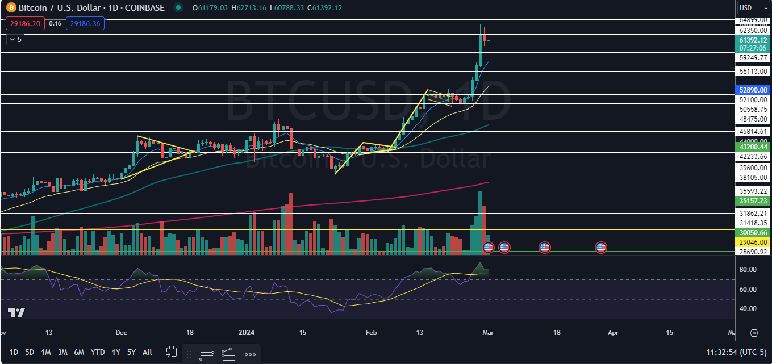The width and height of the screenshot is (772, 364).
Task: Select the horizontal lines drawing tool icon
Action: coord(207,353)
